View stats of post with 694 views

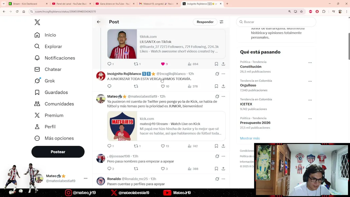coord(193,64)
